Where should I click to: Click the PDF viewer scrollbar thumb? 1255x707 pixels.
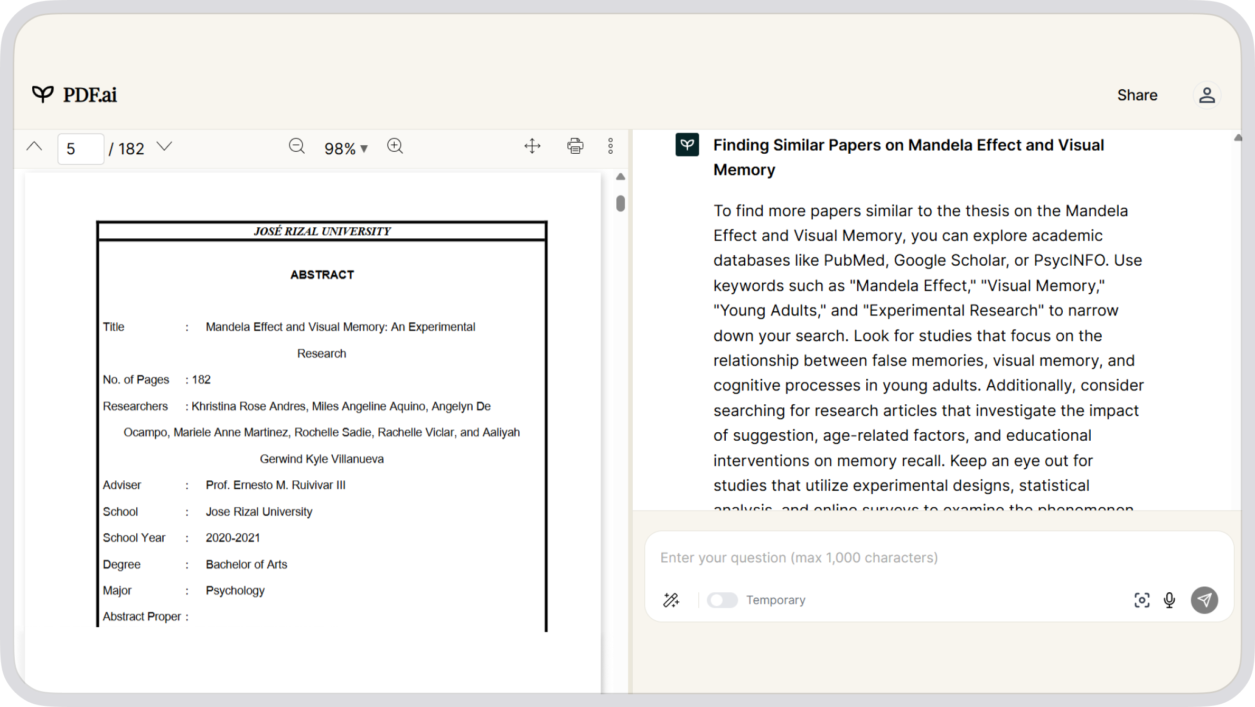tap(621, 203)
